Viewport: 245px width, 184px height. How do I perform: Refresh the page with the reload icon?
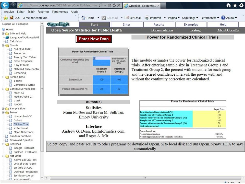click(114, 5)
